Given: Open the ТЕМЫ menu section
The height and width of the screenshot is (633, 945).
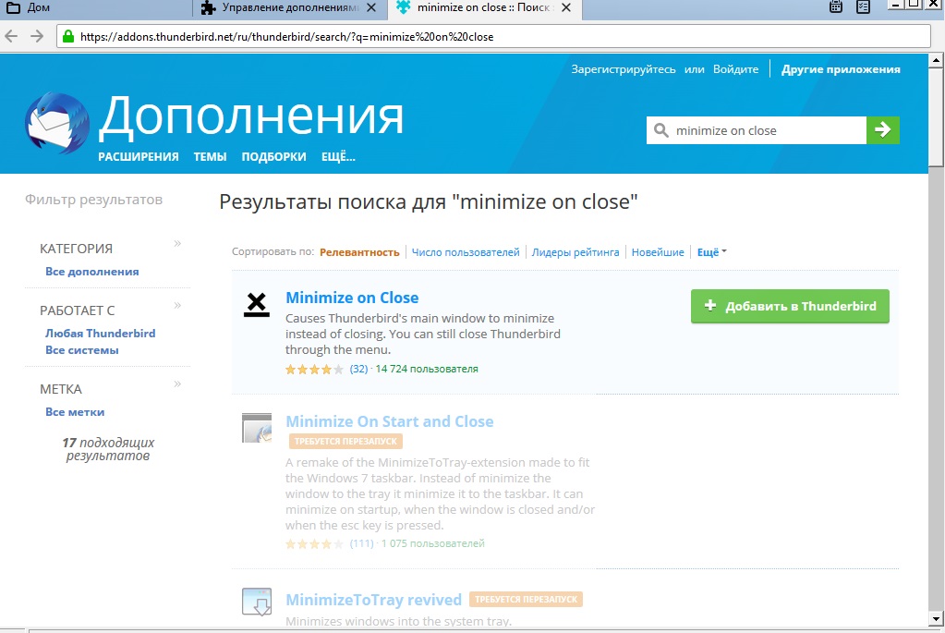Looking at the screenshot, I should [x=210, y=157].
